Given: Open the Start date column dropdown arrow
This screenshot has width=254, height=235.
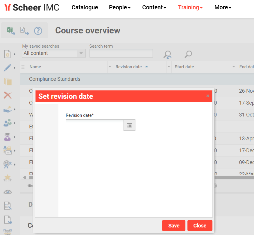Looking at the screenshot, I should pyautogui.click(x=234, y=67).
